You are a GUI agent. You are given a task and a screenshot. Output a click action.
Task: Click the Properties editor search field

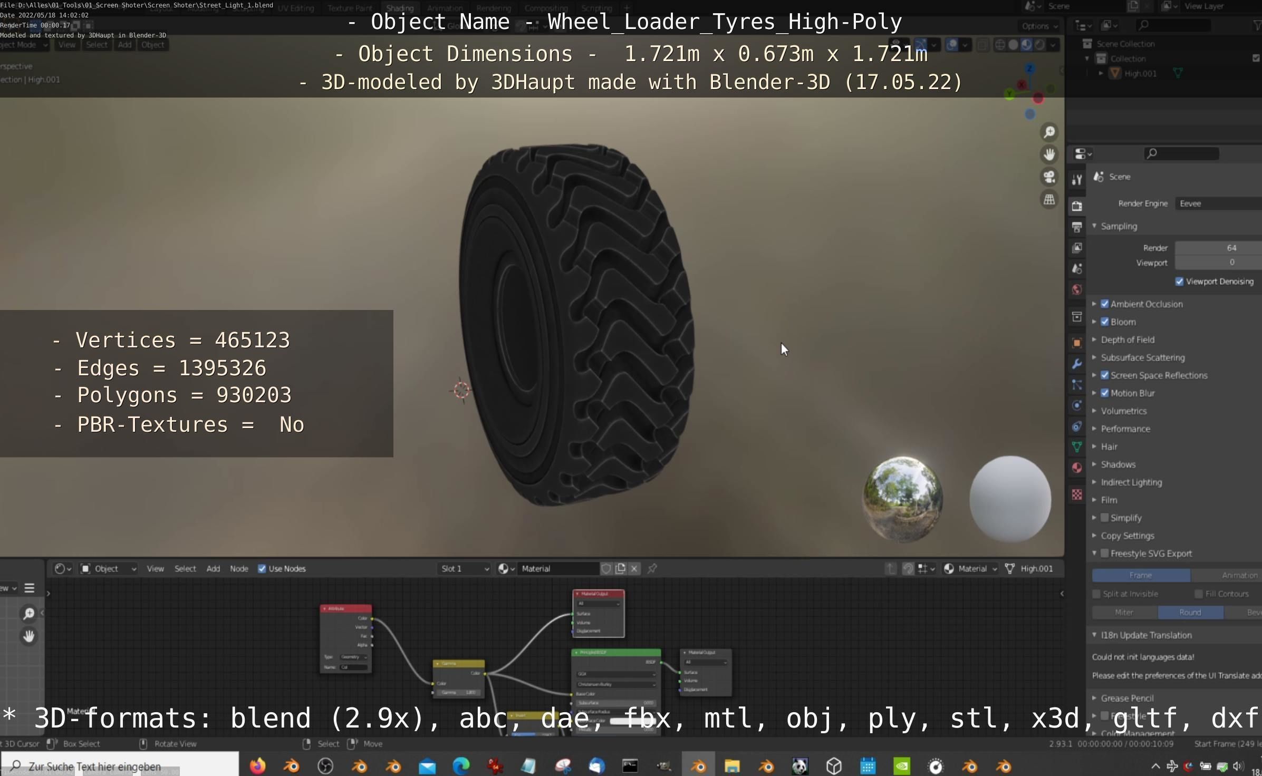point(1181,153)
